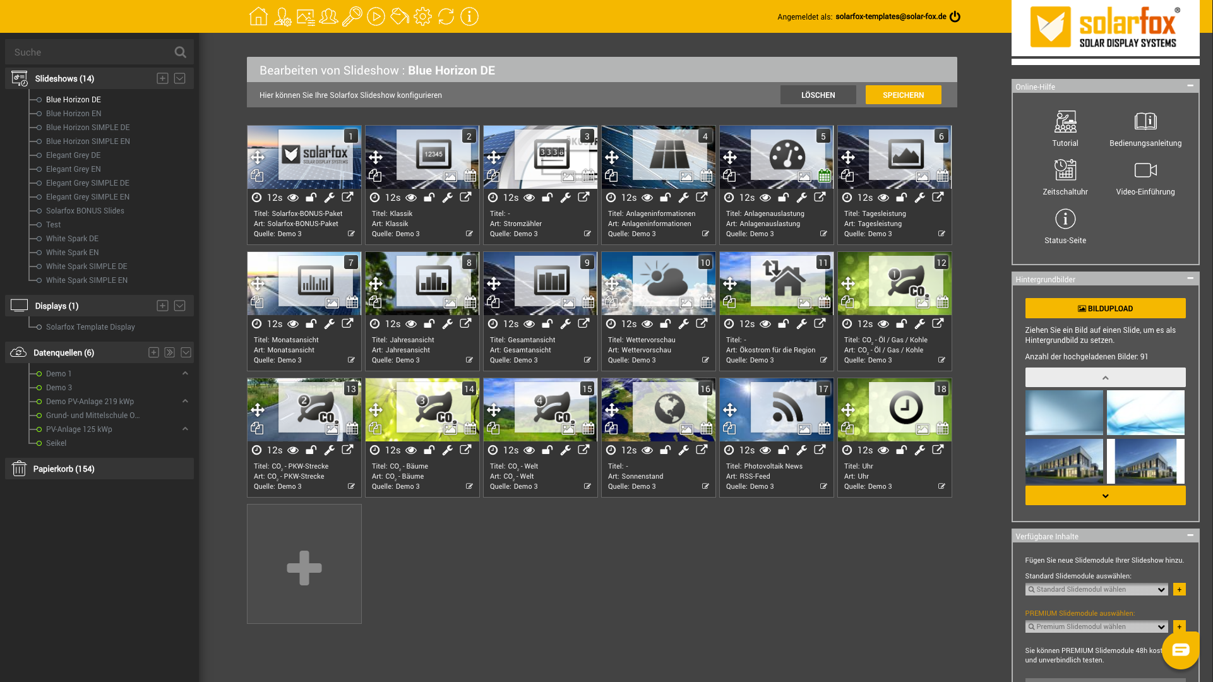Toggle lock on Wettervorschau slide 10

click(665, 324)
